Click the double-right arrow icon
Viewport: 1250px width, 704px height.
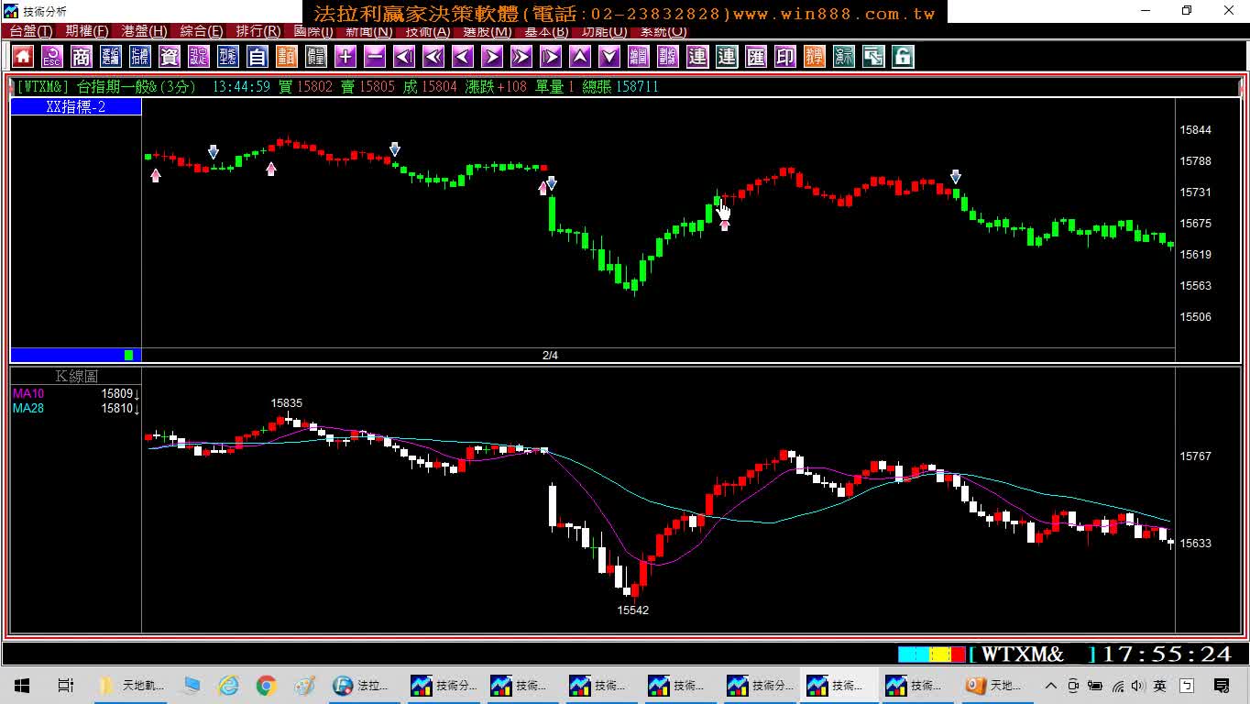[521, 57]
